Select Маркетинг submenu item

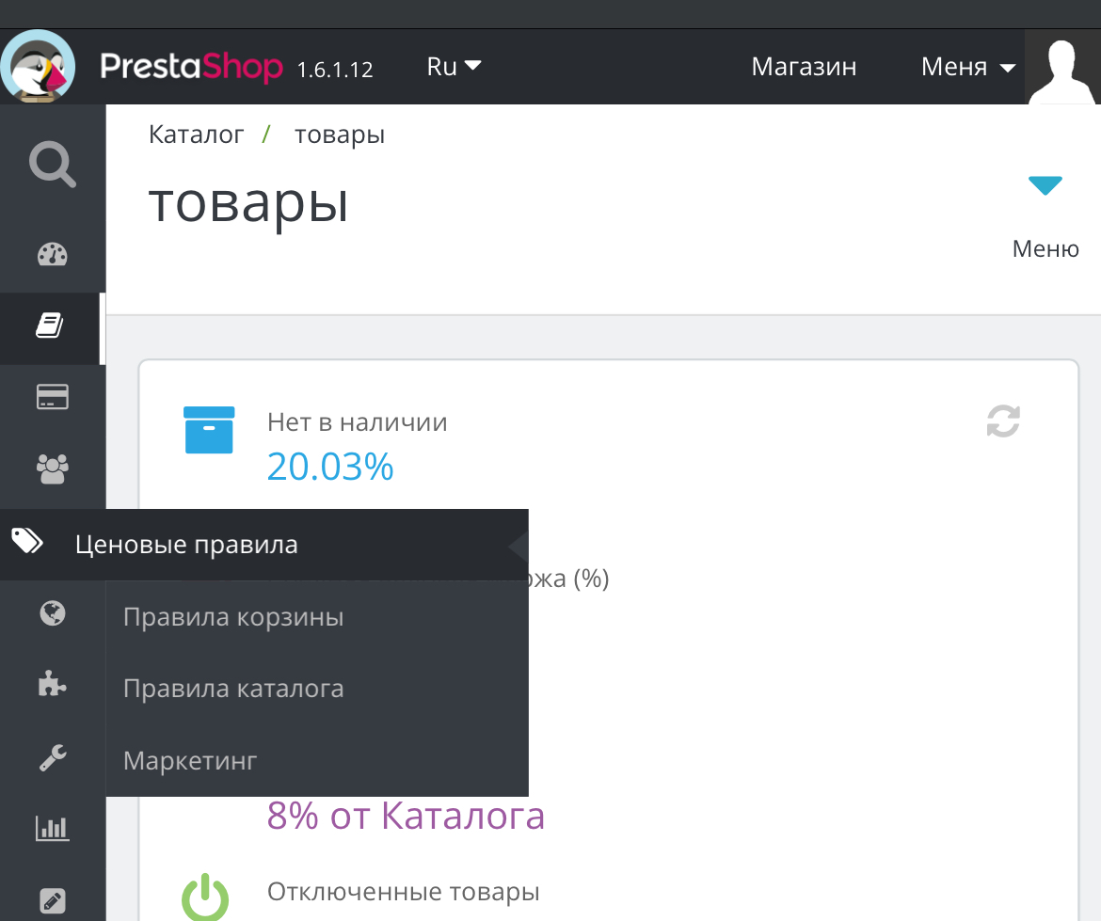[x=190, y=760]
